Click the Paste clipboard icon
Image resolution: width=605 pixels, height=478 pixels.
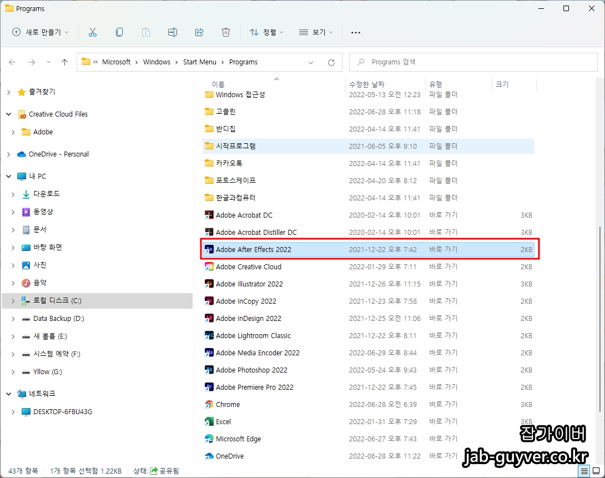click(146, 32)
